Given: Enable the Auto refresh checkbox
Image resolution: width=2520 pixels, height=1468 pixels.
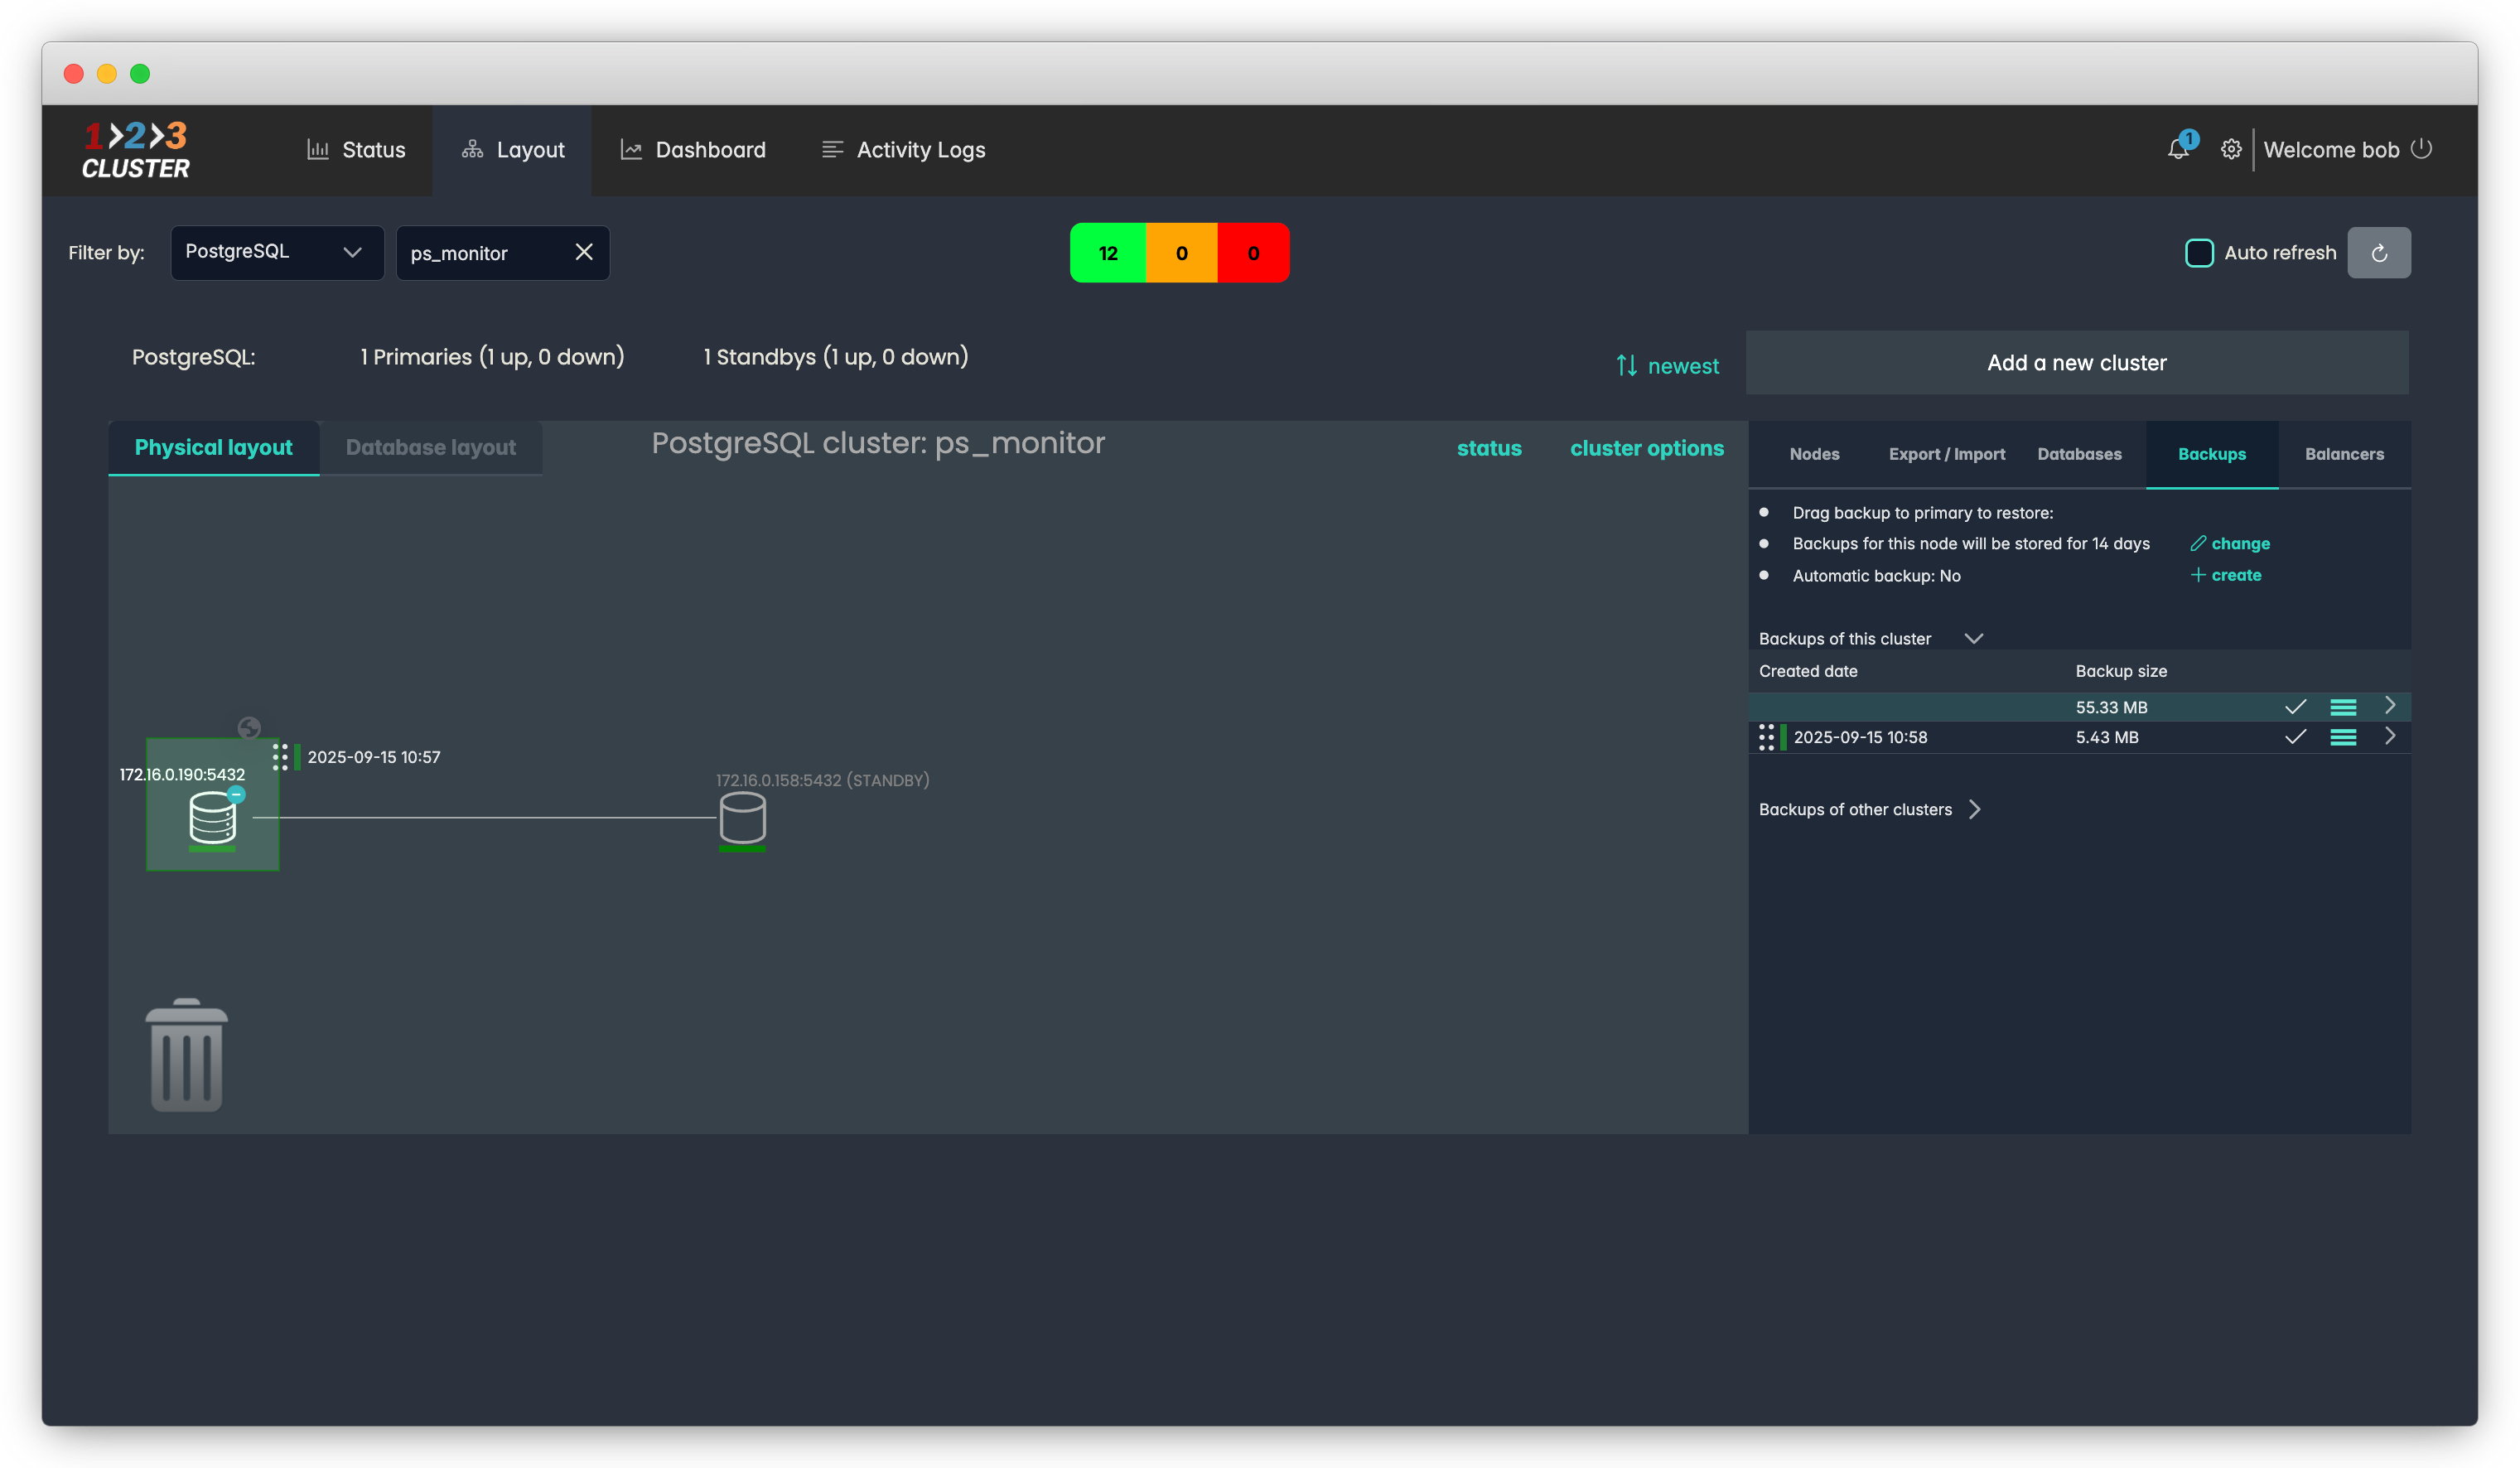Looking at the screenshot, I should tap(2199, 253).
